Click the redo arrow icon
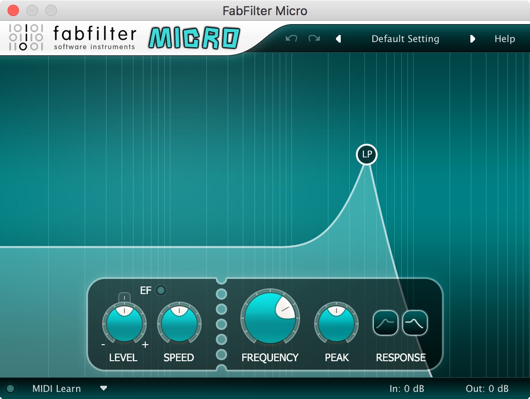The height and width of the screenshot is (399, 530). (x=314, y=39)
